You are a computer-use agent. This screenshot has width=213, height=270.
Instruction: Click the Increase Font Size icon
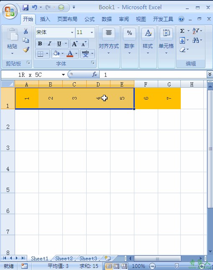[x=74, y=44]
